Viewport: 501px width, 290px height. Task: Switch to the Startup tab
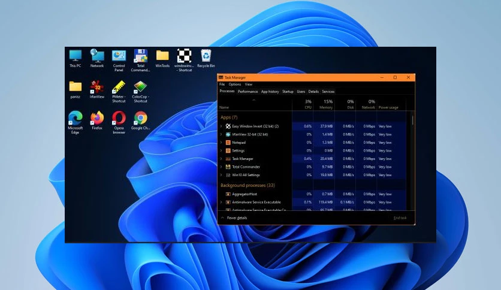pos(288,91)
